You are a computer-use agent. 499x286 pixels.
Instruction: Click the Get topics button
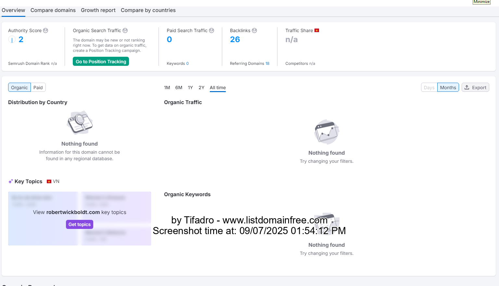[80, 224]
